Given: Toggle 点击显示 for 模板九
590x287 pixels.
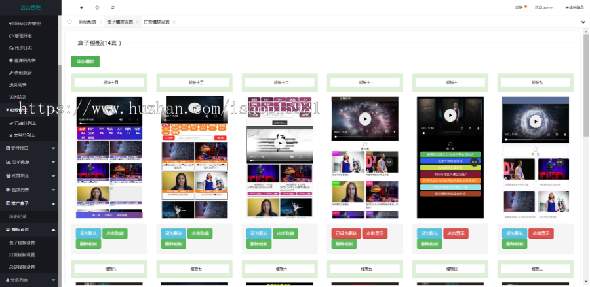Looking at the screenshot, I should 541,233.
